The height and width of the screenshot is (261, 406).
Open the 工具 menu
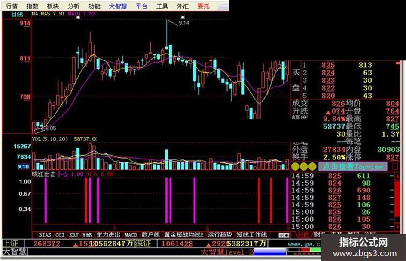pyautogui.click(x=162, y=6)
